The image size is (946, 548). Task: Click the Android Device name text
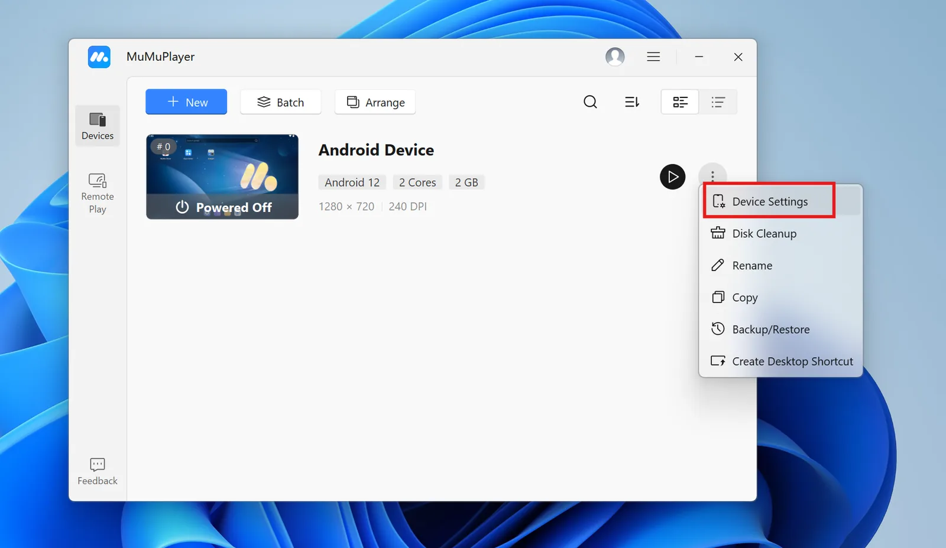[x=376, y=150]
